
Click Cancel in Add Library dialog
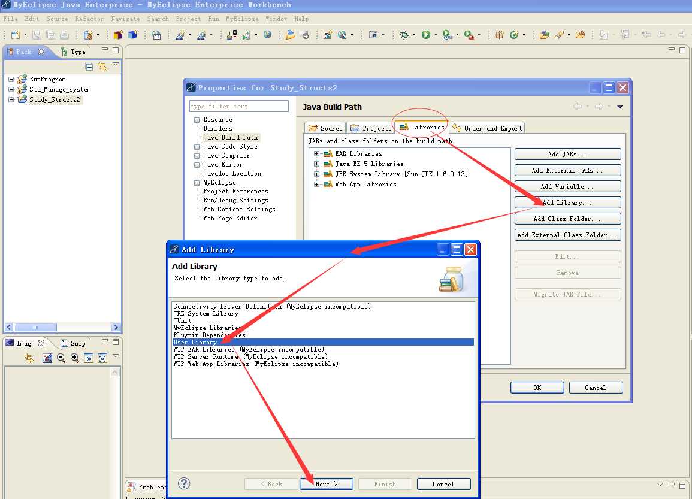pyautogui.click(x=443, y=484)
